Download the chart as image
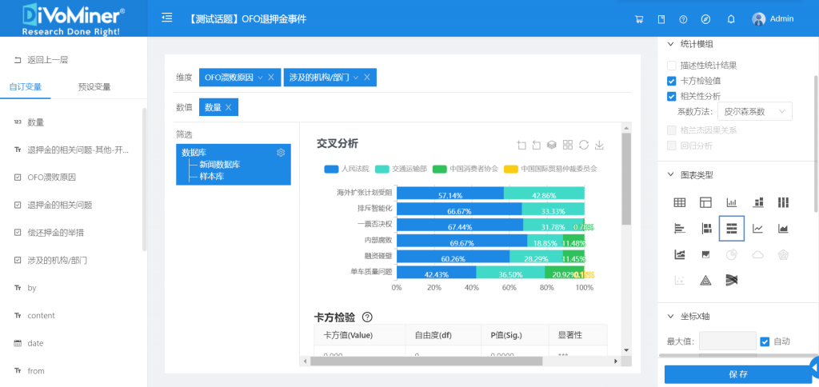The height and width of the screenshot is (387, 819). (x=599, y=145)
